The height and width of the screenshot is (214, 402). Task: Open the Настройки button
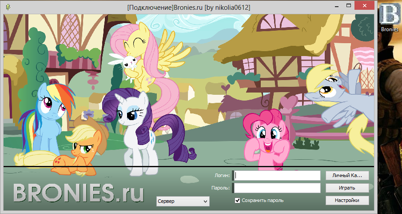(347, 200)
